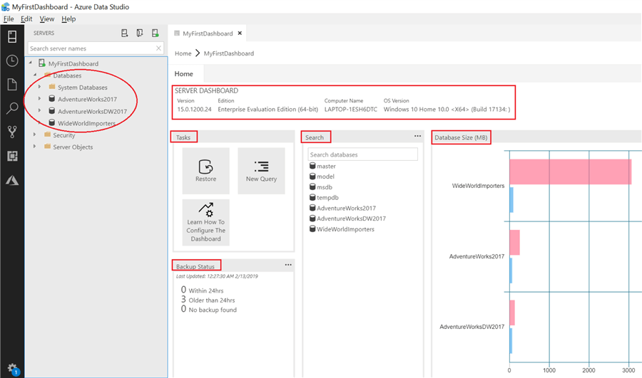Open the Extensions icon
The width and height of the screenshot is (642, 378).
point(12,156)
